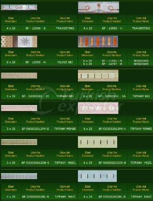Select product name YILDIZ BEJ
This screenshot has width=153, height=201.
65,62
